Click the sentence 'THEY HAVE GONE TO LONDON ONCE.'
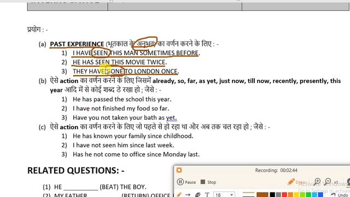350x197 pixels. 126,71
